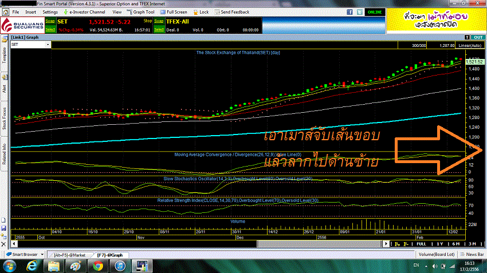Switch to the [Alt+F5]-@Market tab

tap(69, 255)
